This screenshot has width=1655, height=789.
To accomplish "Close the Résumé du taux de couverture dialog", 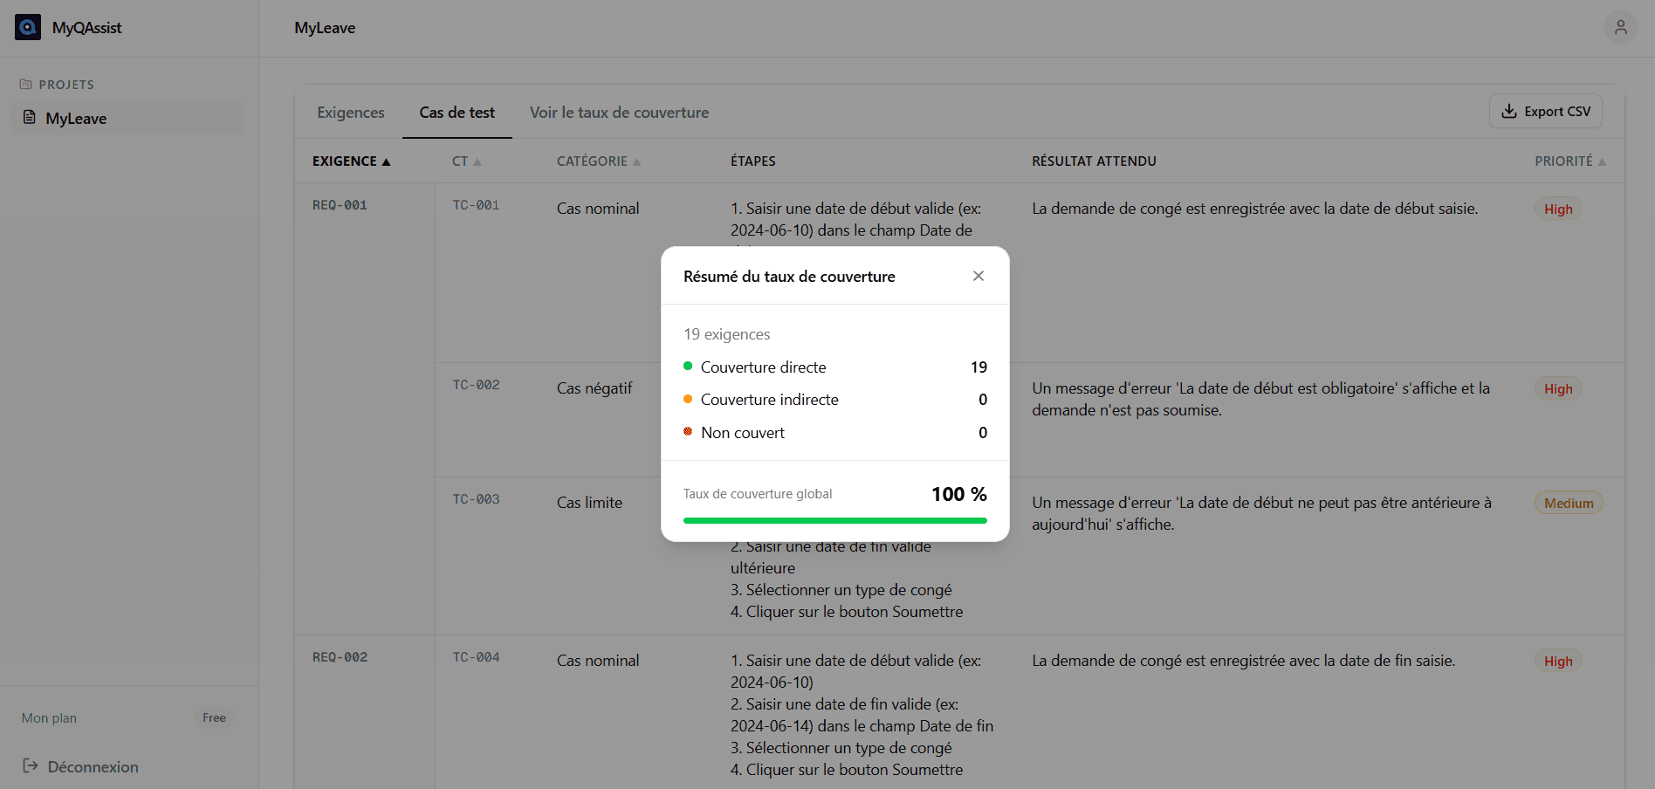I will click(x=979, y=276).
